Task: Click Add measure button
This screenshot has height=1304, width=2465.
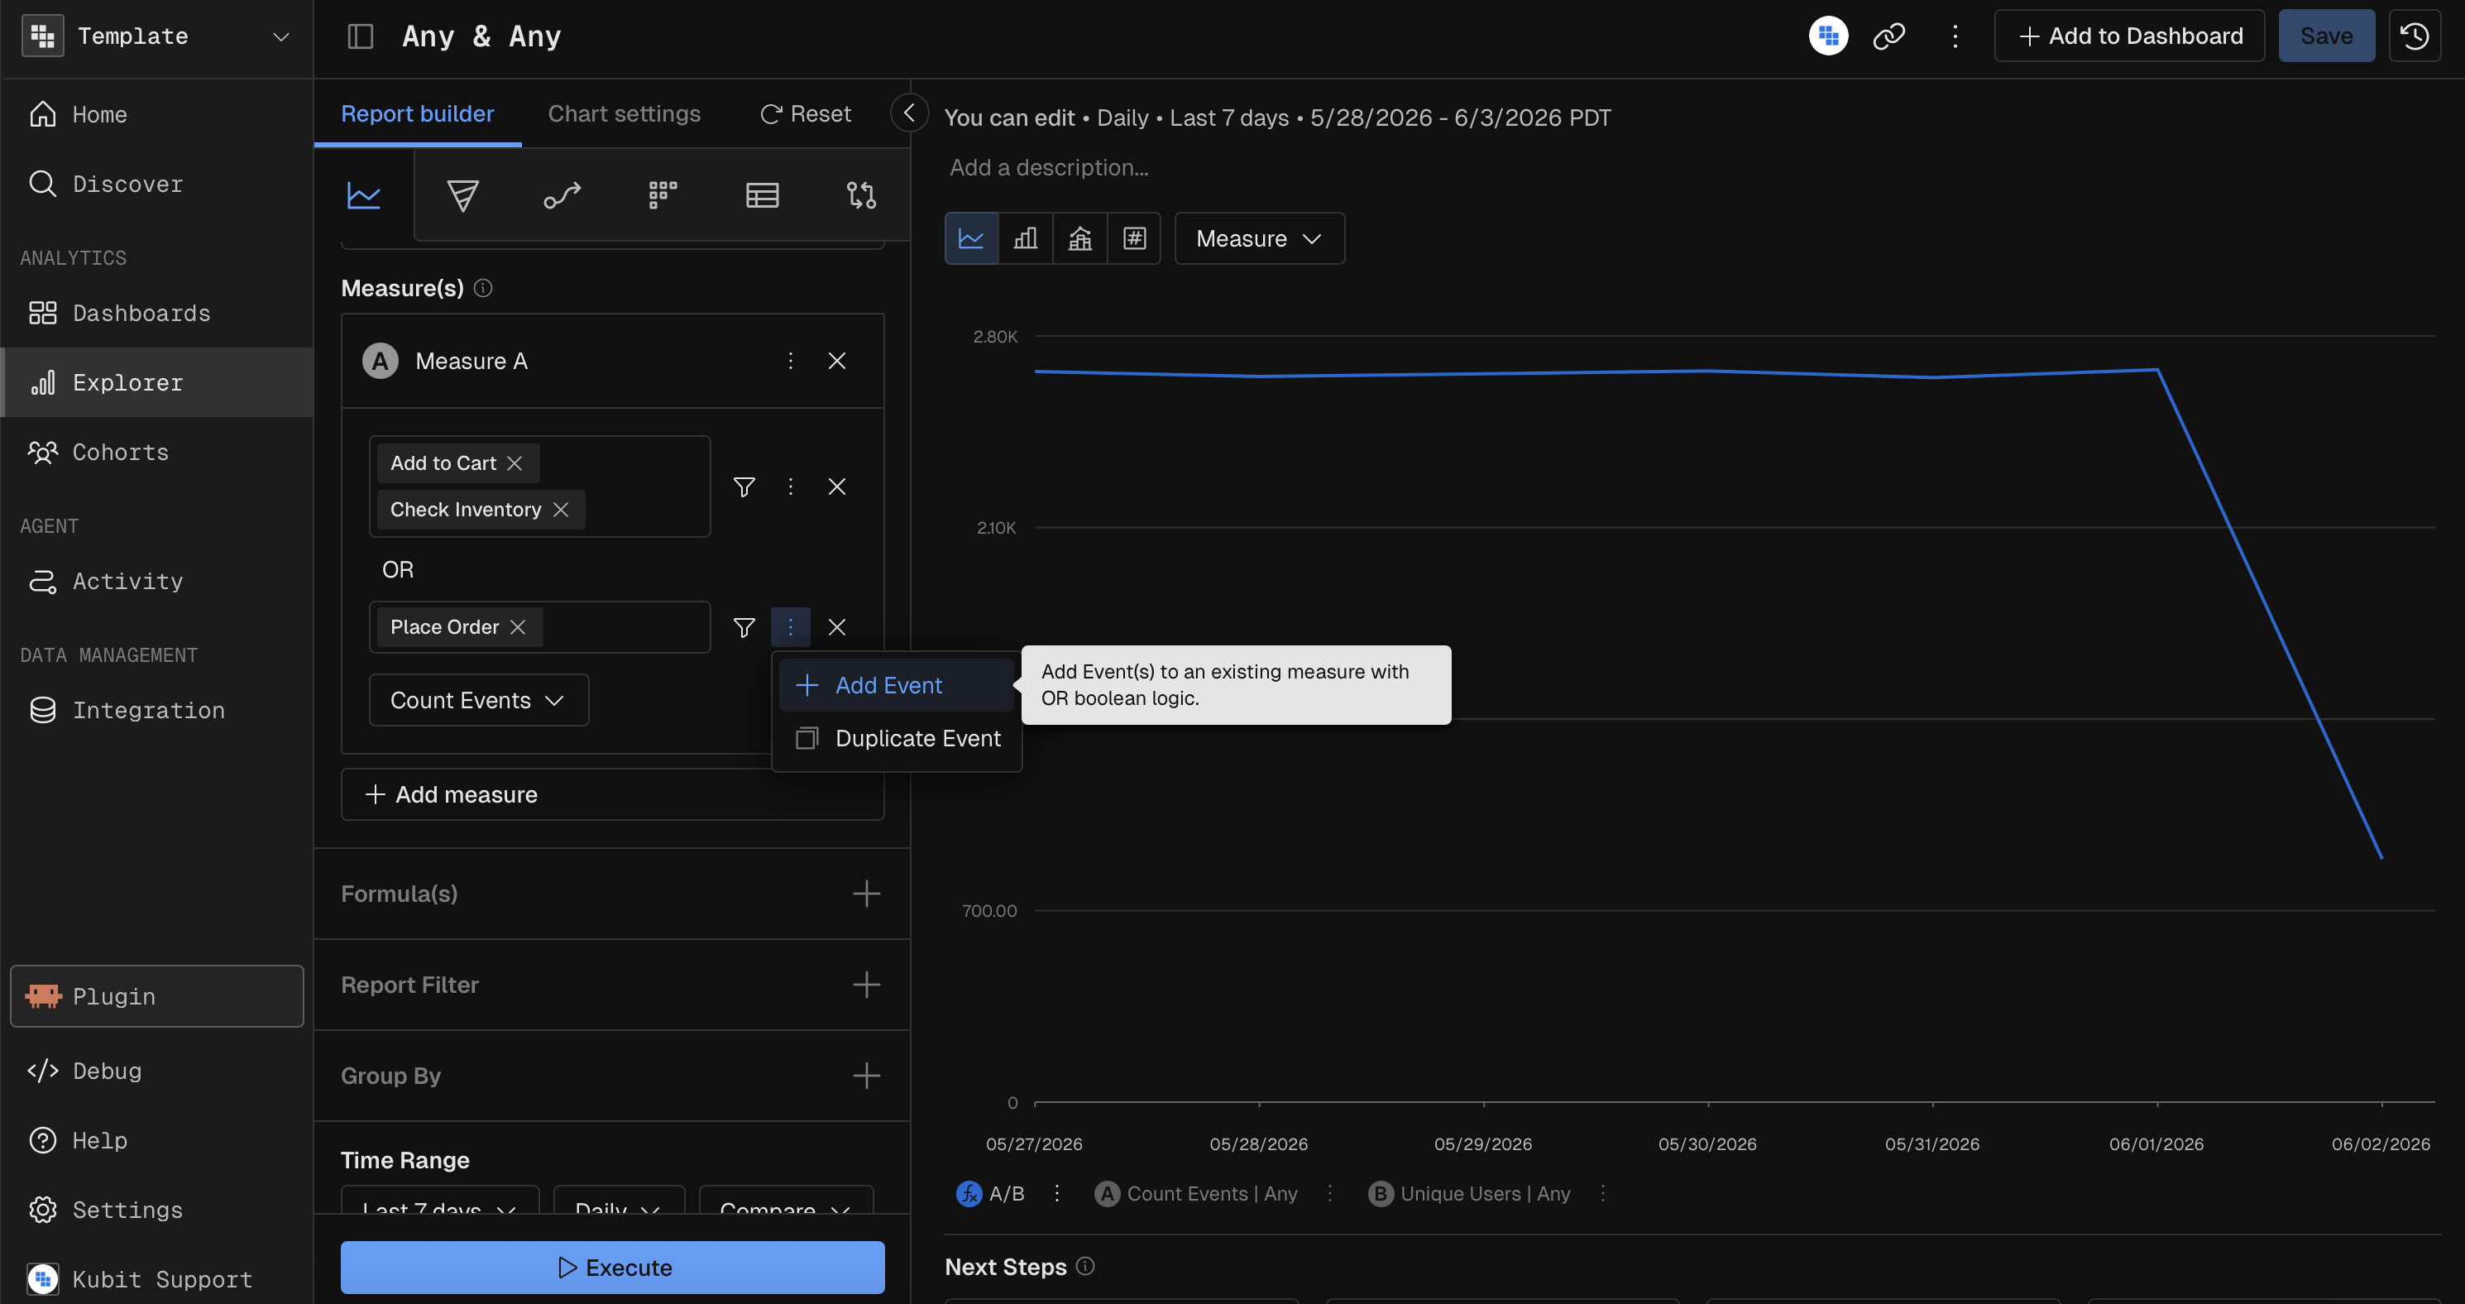Action: [x=612, y=793]
